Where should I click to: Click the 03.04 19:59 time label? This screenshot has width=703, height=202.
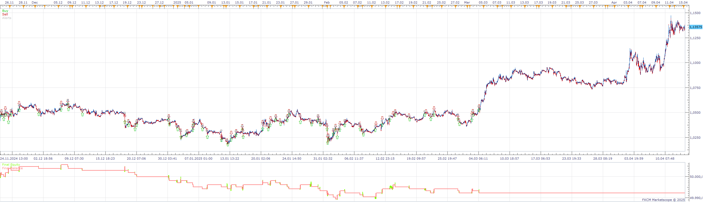pyautogui.click(x=634, y=159)
